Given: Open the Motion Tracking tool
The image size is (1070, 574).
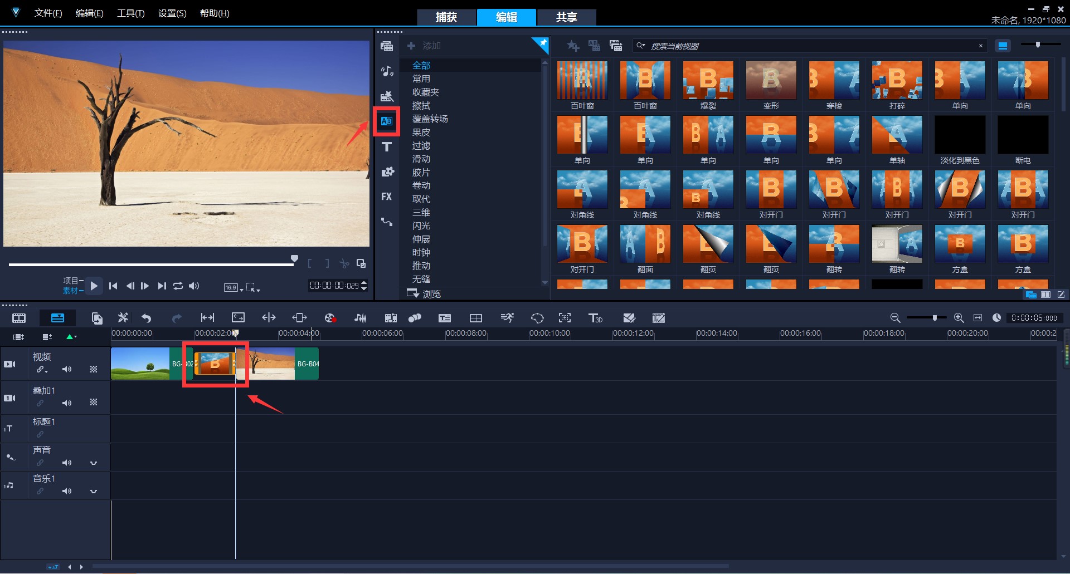Looking at the screenshot, I should tap(415, 318).
